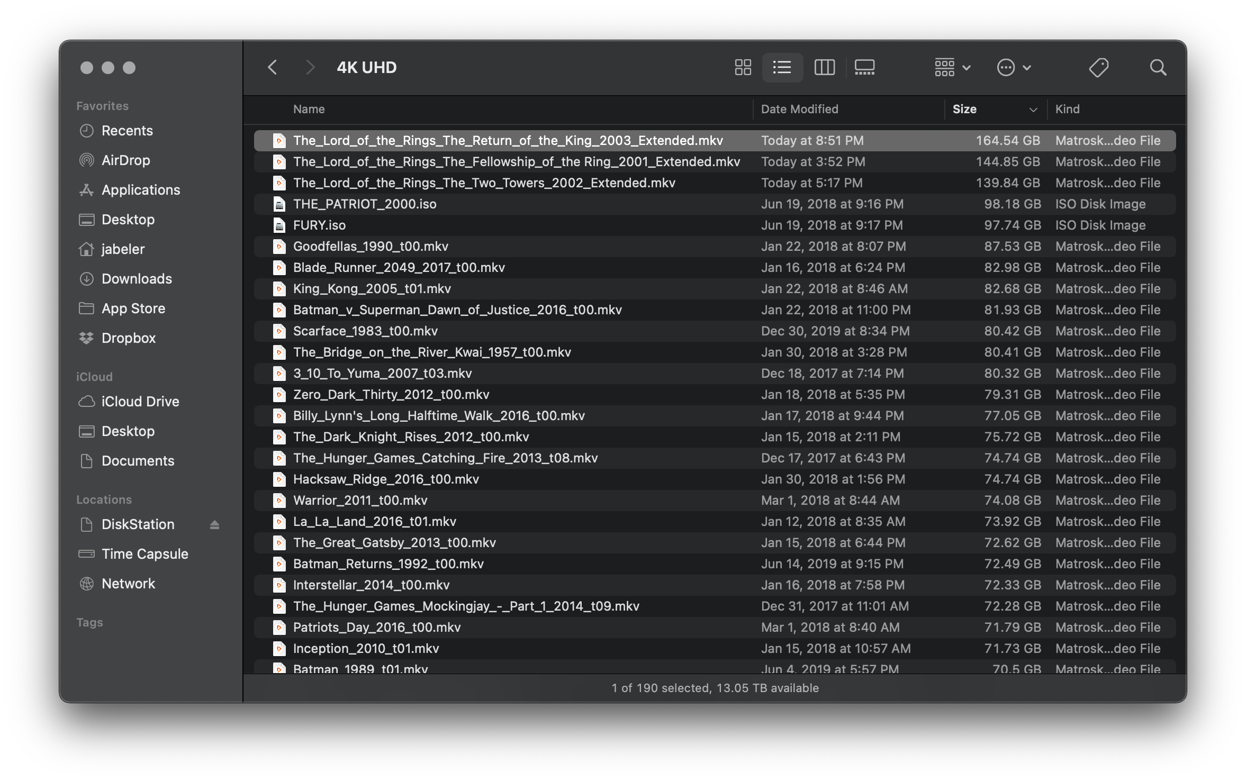This screenshot has width=1246, height=781.
Task: Sort by the Date Modified column
Action: coord(799,109)
